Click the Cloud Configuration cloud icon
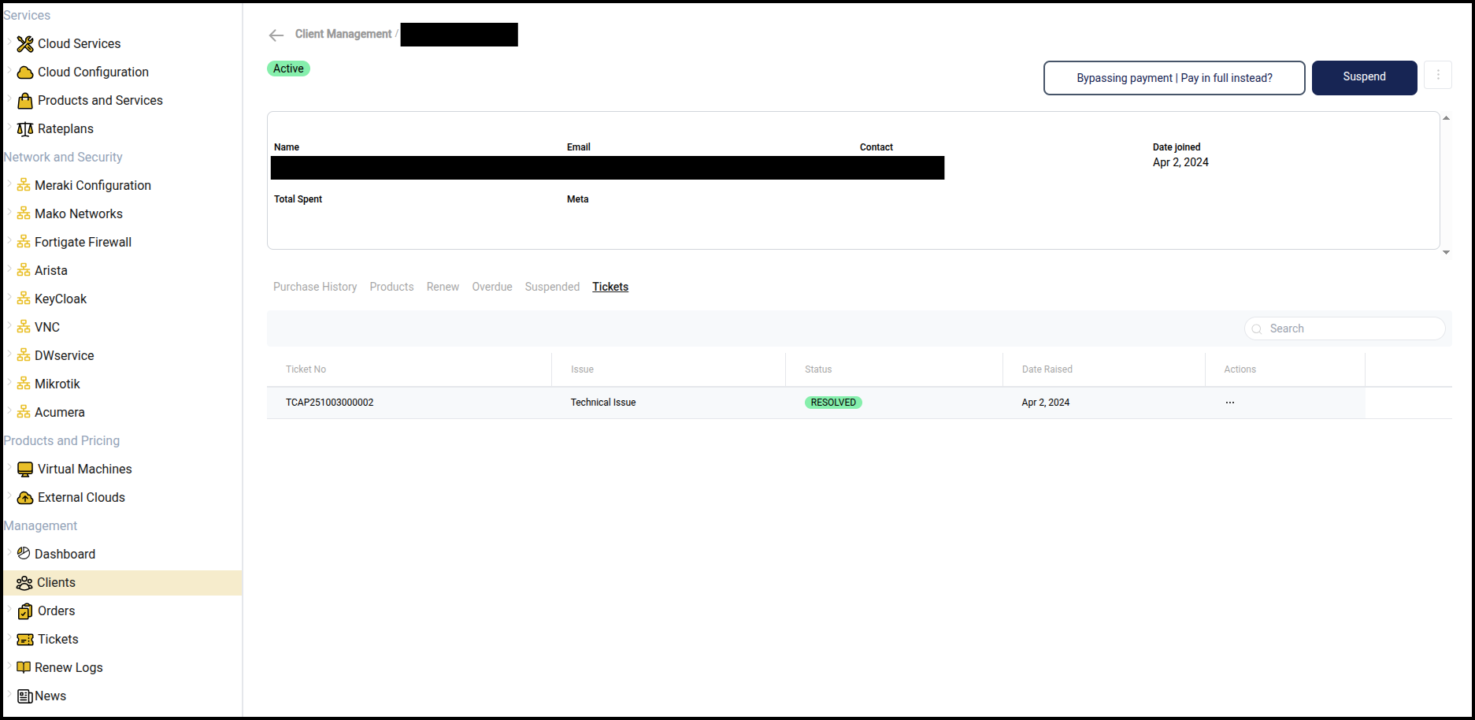 (x=25, y=72)
